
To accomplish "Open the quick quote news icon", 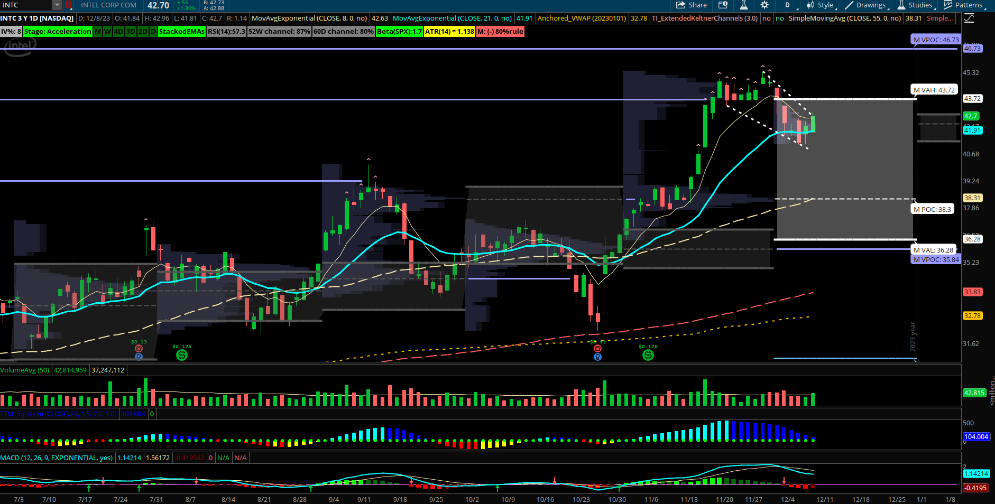I will tap(723, 5).
